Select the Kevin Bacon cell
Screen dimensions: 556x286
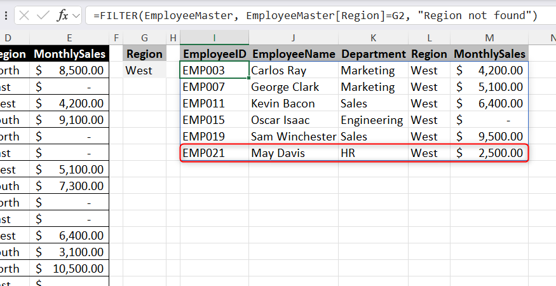pos(294,103)
